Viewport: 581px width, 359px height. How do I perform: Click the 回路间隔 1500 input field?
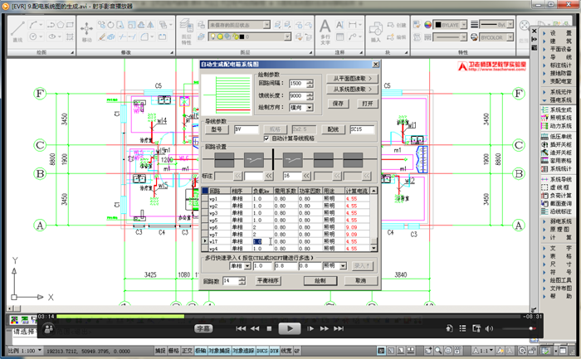[298, 84]
